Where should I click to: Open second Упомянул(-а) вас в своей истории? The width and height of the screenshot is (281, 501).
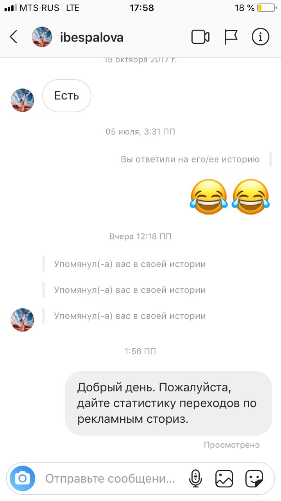[130, 290]
